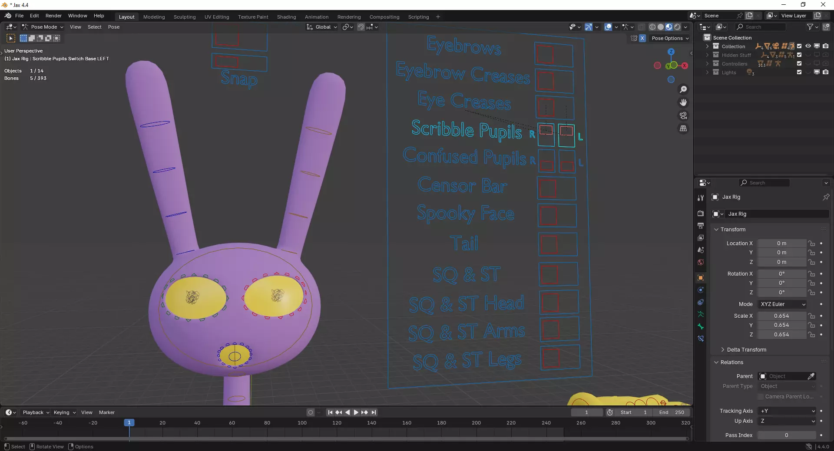
Task: Select rendered viewport shading
Action: [x=677, y=27]
